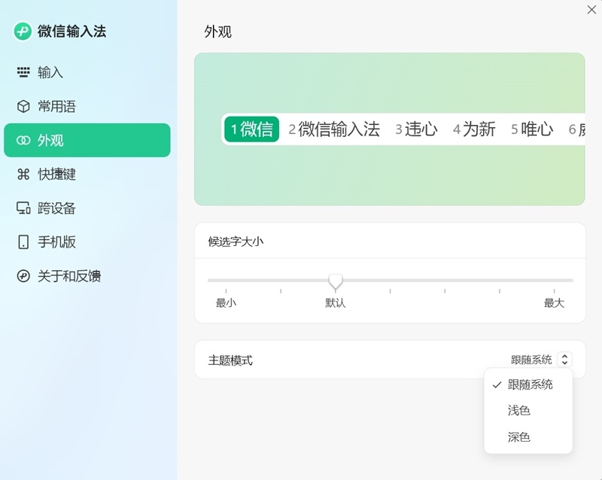Click the 最大 label under the slider
The height and width of the screenshot is (480, 602).
[554, 302]
